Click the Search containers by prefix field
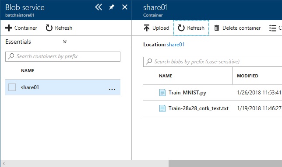This screenshot has height=167, width=282. pos(63,56)
